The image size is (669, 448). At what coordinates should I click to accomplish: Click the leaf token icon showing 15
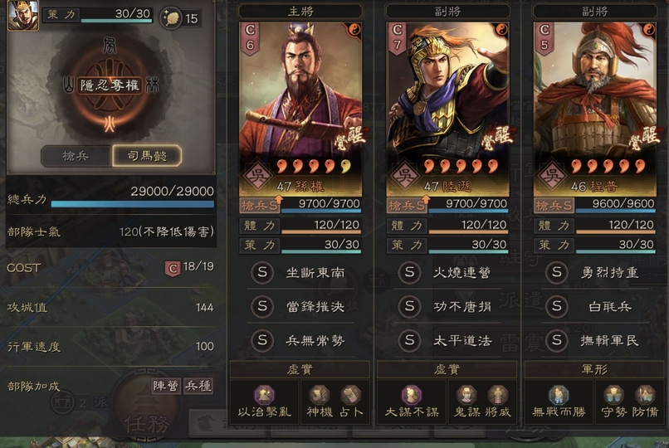(171, 18)
